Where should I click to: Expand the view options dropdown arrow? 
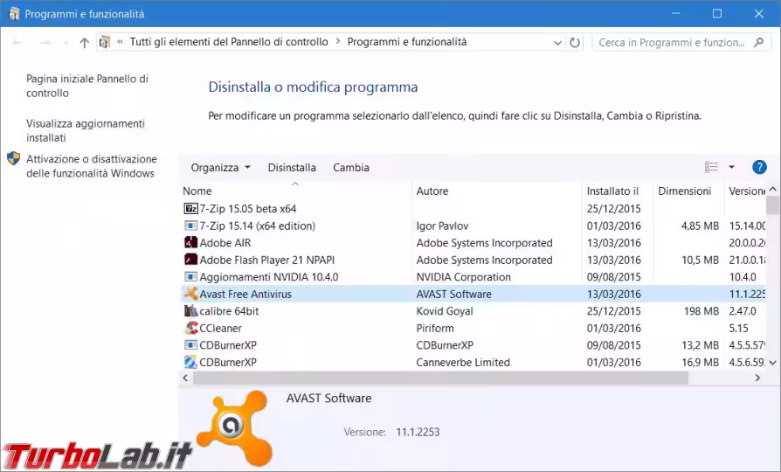point(731,167)
